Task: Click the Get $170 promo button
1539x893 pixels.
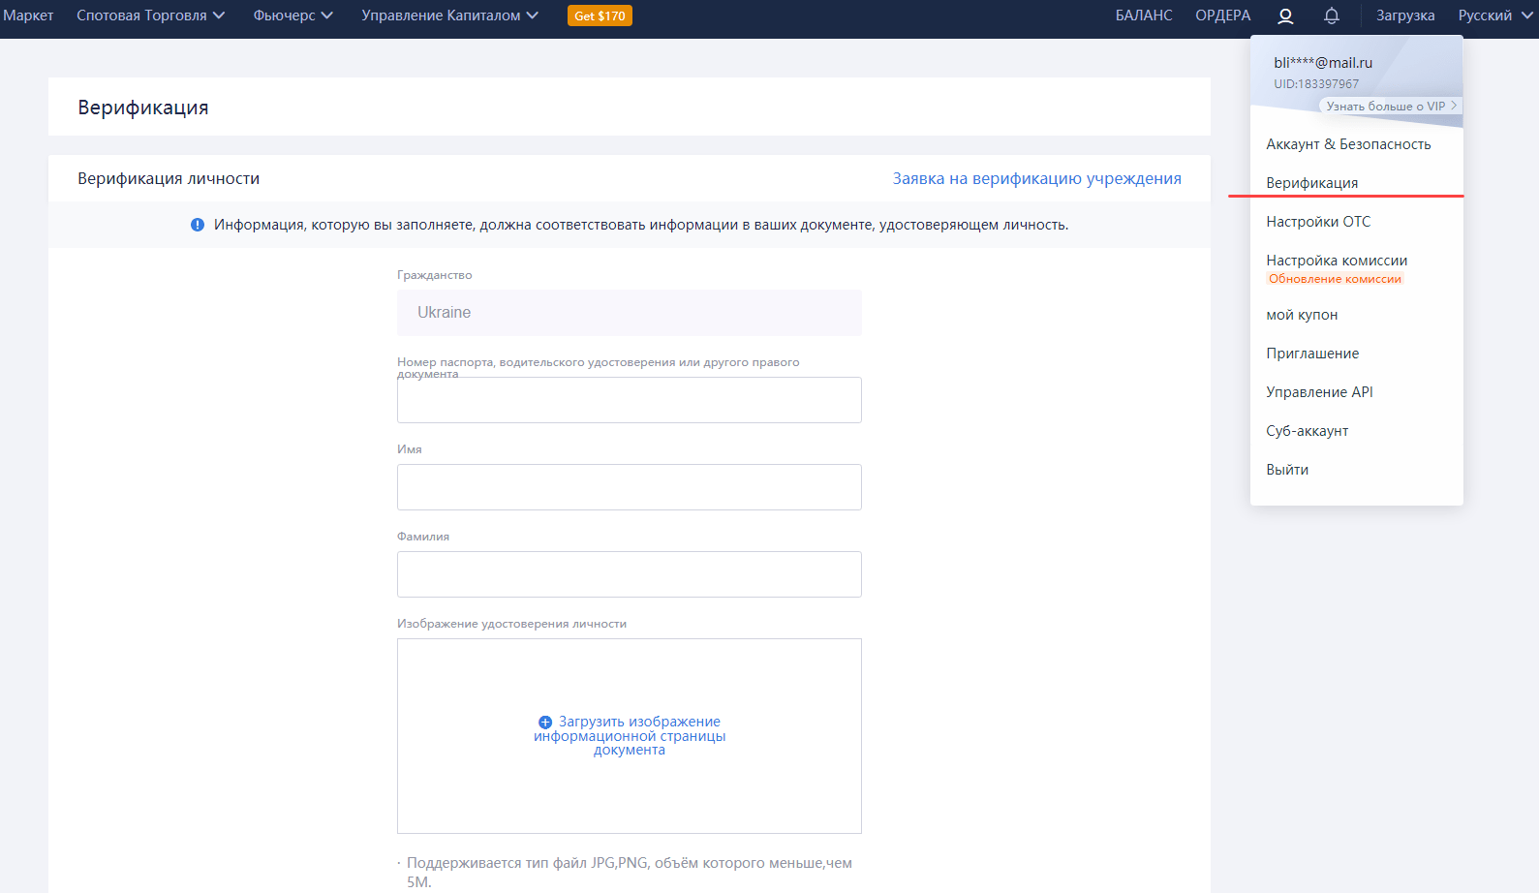Action: point(600,15)
